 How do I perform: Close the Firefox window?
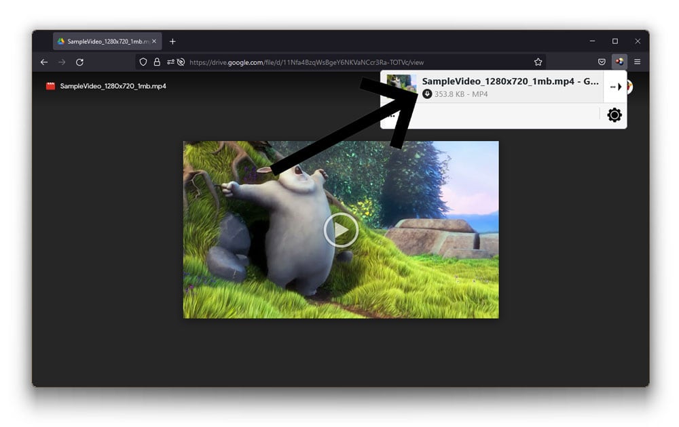[638, 41]
